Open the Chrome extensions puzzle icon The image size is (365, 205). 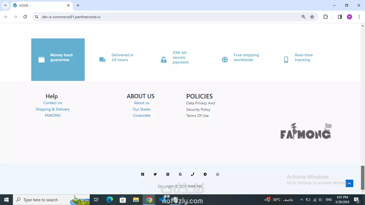(x=325, y=17)
